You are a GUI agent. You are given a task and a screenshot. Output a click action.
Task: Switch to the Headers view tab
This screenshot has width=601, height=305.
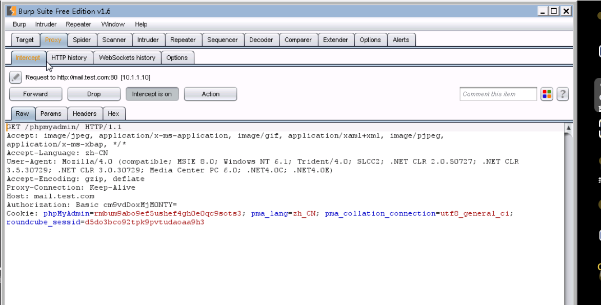(x=85, y=114)
